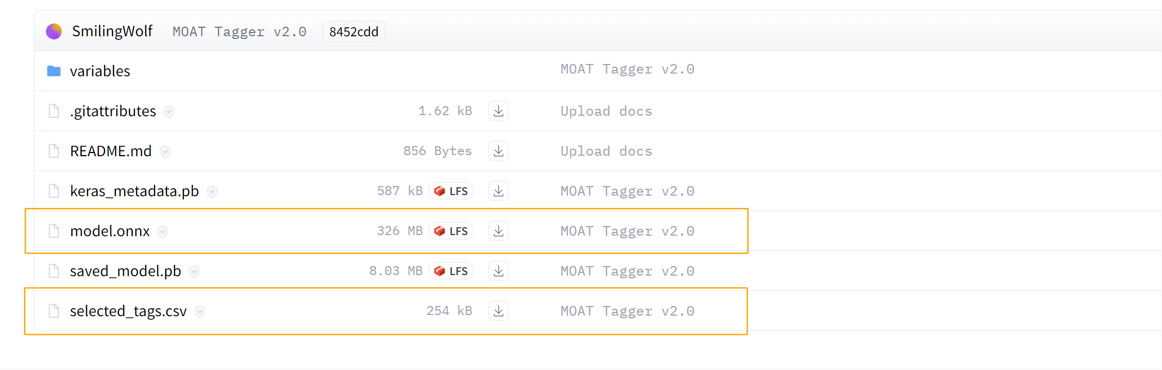Image resolution: width=1162 pixels, height=370 pixels.
Task: Click the LFS badge on model.onnx
Action: click(x=451, y=231)
